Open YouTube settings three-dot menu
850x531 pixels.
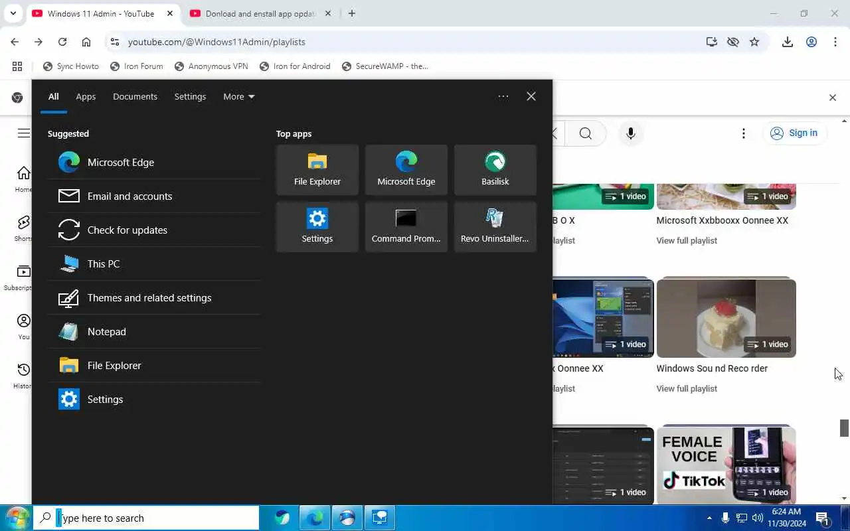click(x=744, y=133)
